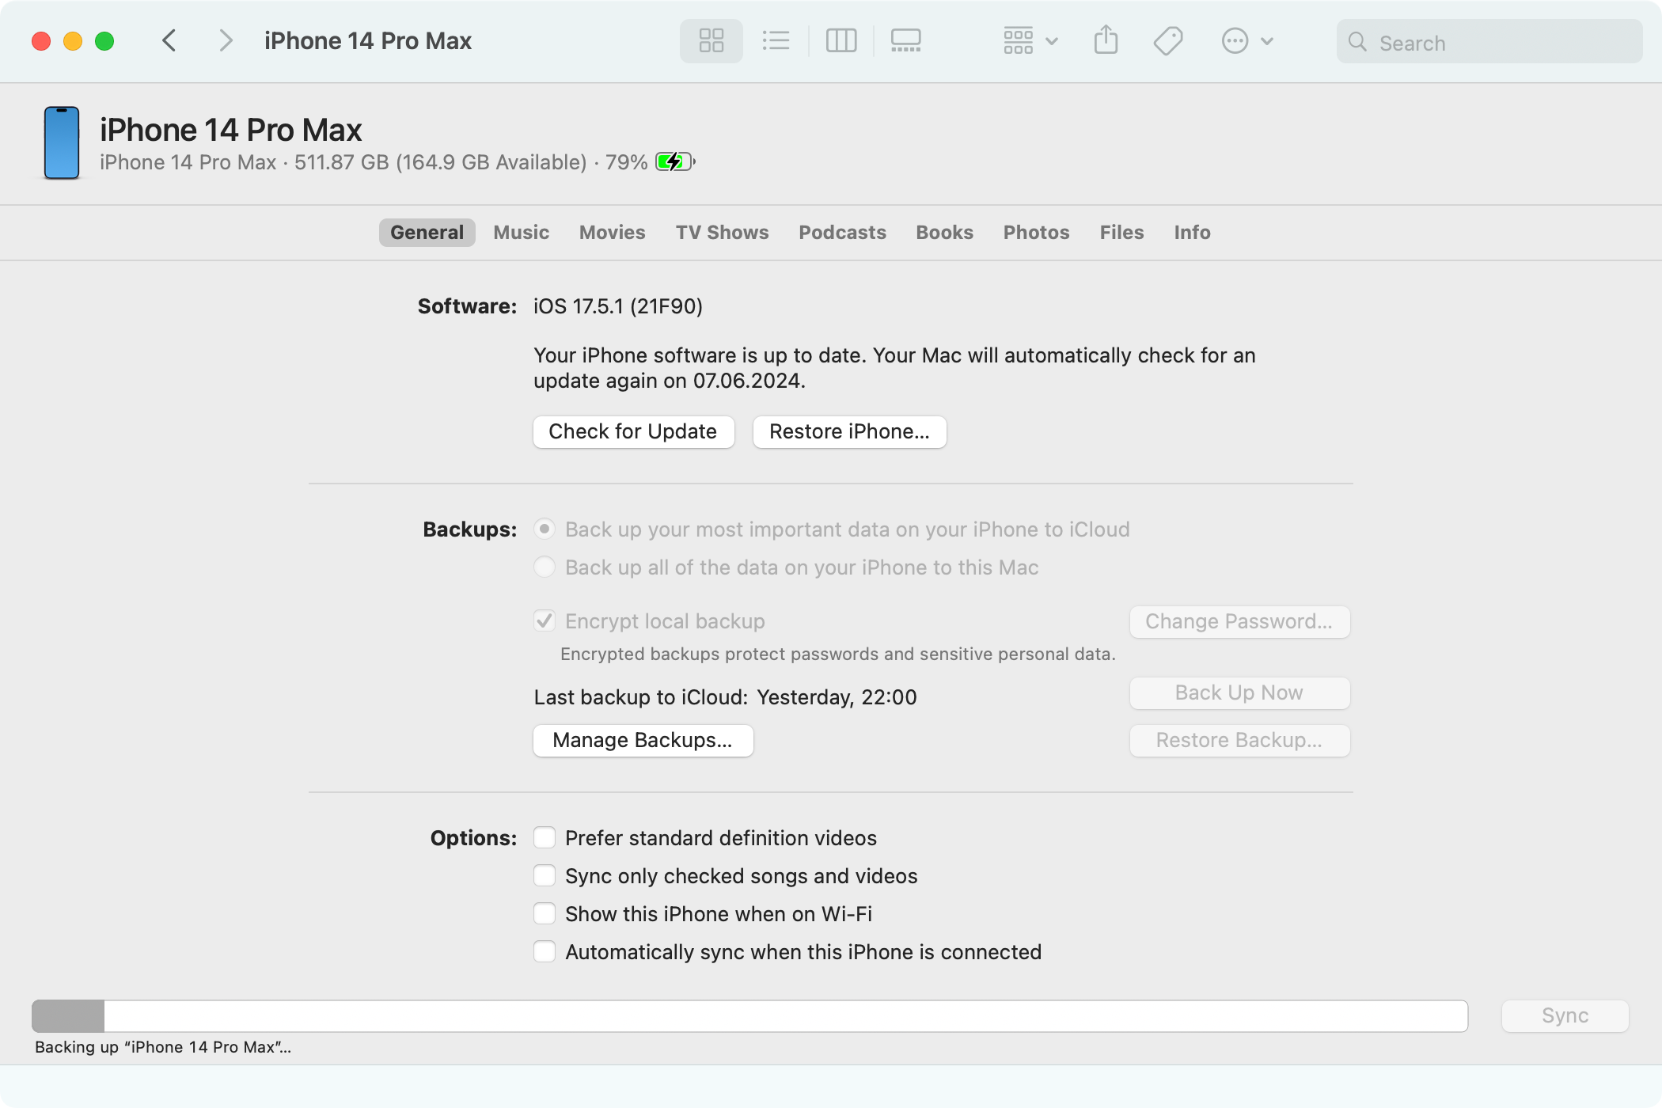Open the grouping options dropdown
Screen dimensions: 1662x1108
pos(1021,40)
